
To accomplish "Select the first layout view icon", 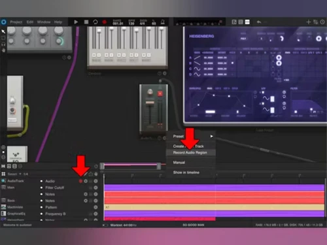I will pos(234,22).
